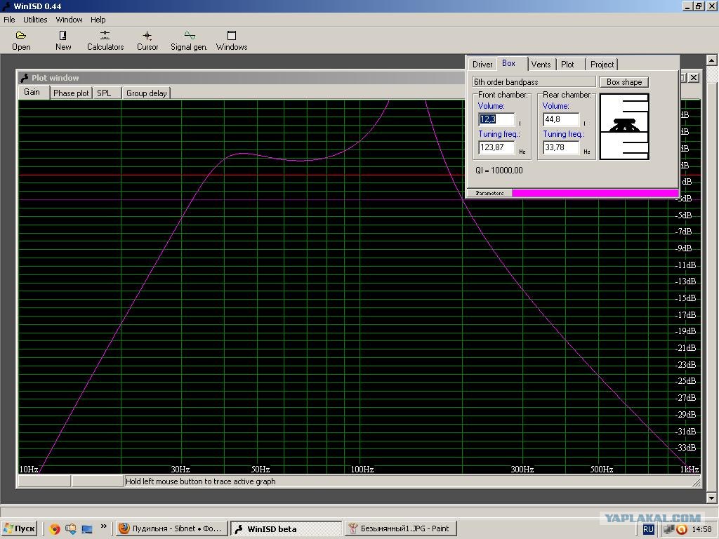Open the Calculators tool
The height and width of the screenshot is (539, 719).
pos(105,40)
